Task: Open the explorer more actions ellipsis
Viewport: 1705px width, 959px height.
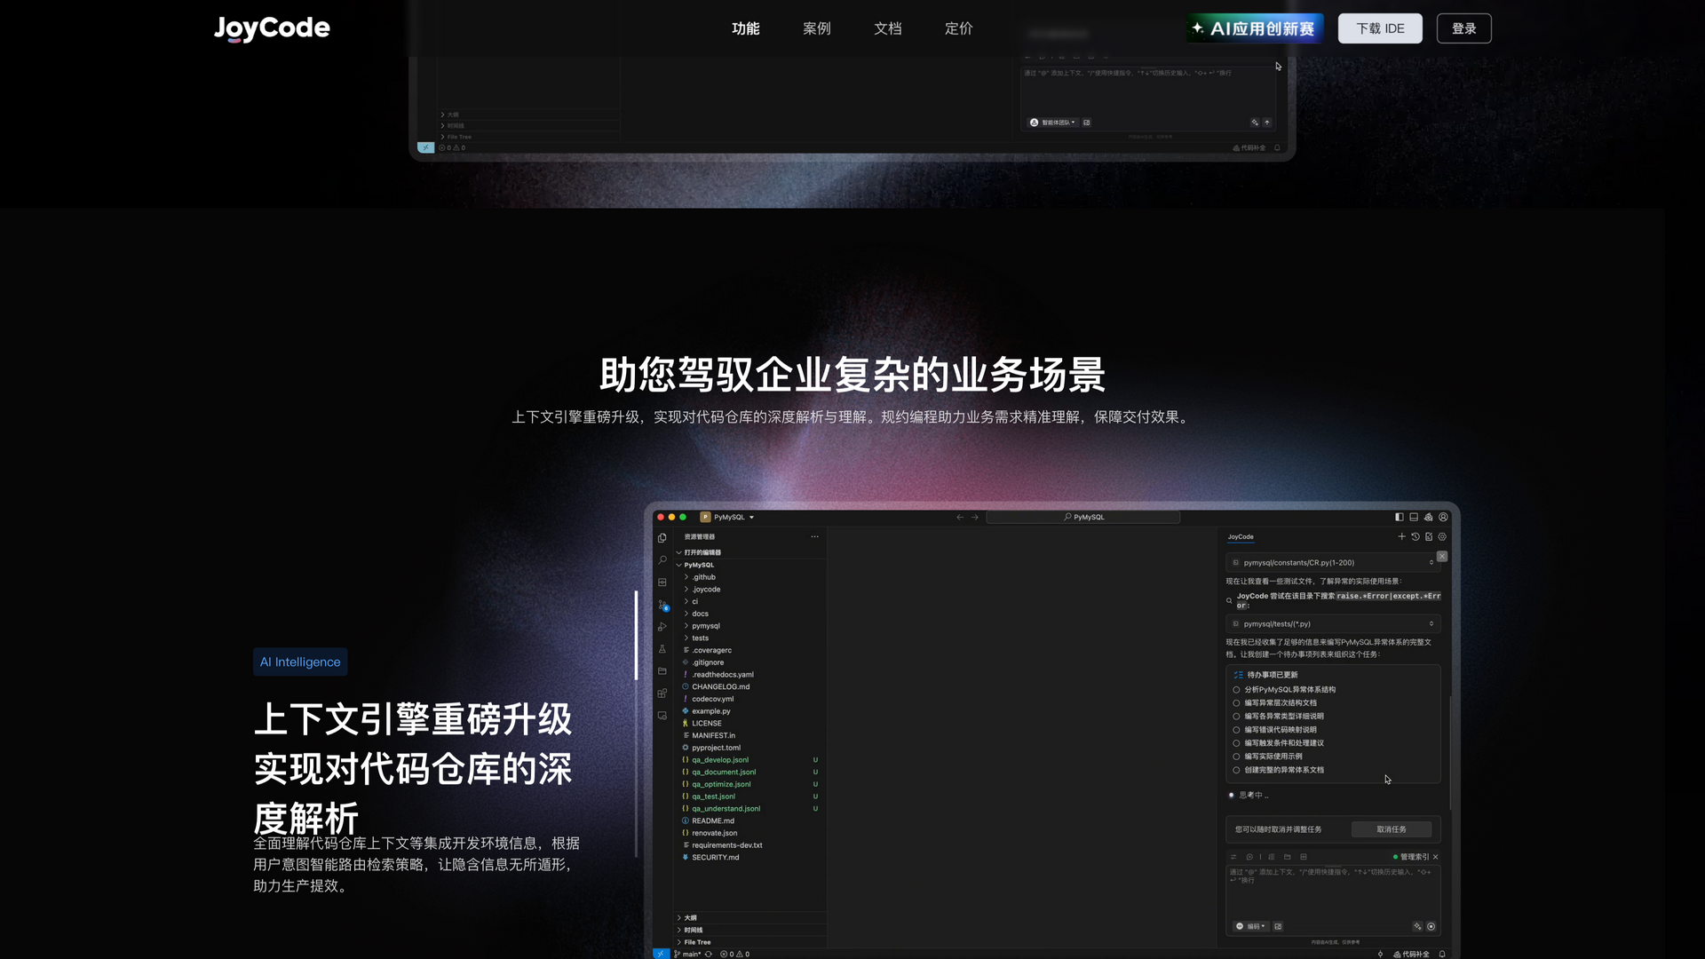Action: 814,536
